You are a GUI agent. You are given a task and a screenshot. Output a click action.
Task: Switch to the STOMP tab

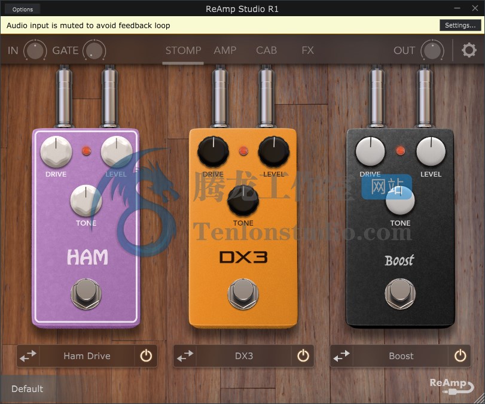point(183,50)
